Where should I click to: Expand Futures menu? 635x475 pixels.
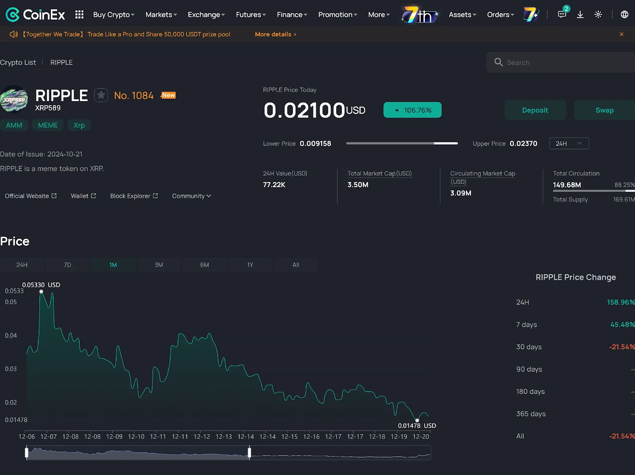[x=251, y=15]
